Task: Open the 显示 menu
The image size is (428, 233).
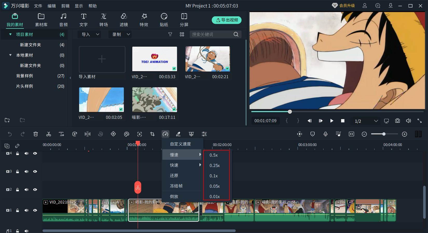Action: tap(79, 6)
